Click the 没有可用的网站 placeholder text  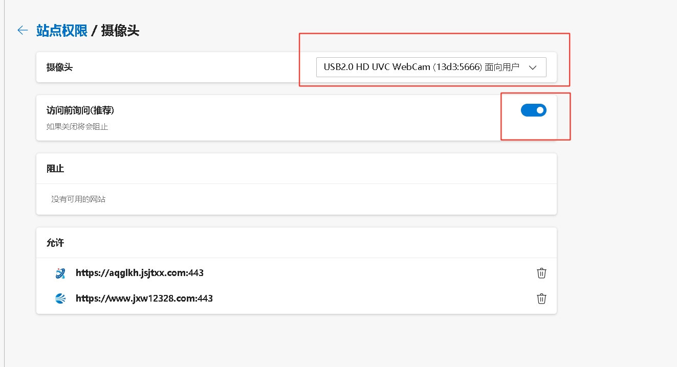[x=78, y=199]
